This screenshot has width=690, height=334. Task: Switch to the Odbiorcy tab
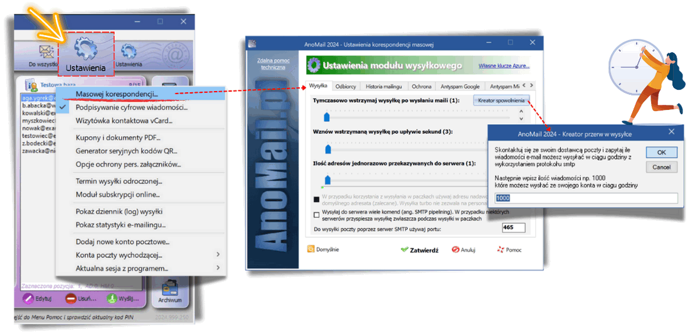[346, 87]
